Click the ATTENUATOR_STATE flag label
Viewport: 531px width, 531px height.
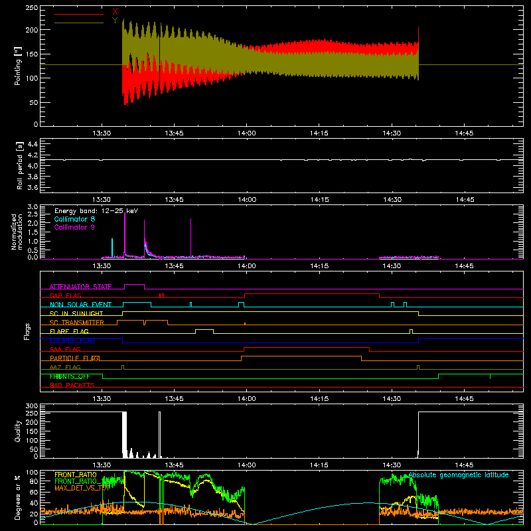[x=80, y=287]
